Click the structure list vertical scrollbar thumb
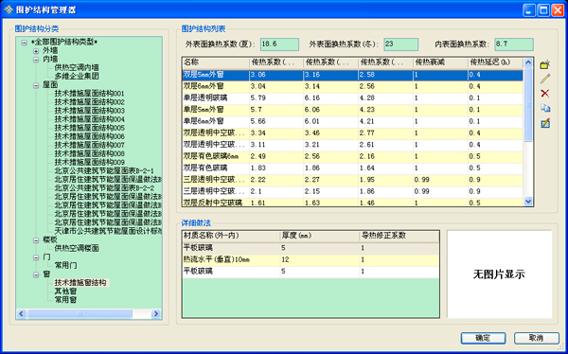 tap(528, 104)
